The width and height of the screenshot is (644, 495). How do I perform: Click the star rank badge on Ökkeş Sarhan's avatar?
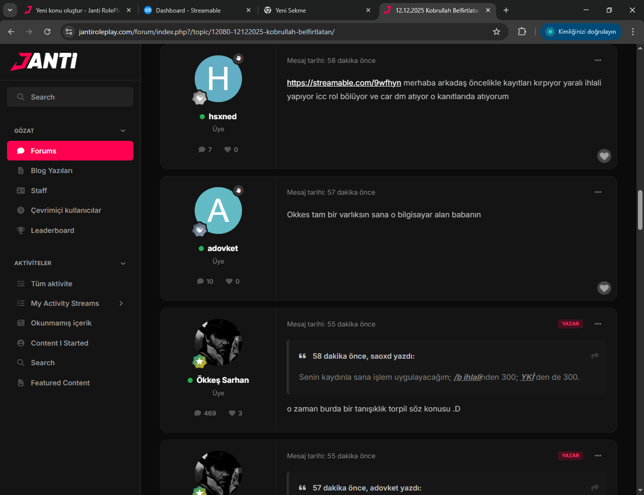click(200, 361)
